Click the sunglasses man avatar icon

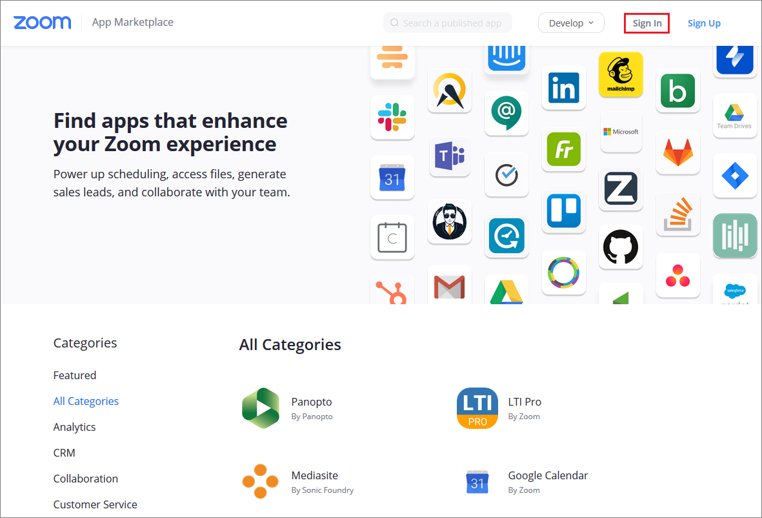point(450,222)
